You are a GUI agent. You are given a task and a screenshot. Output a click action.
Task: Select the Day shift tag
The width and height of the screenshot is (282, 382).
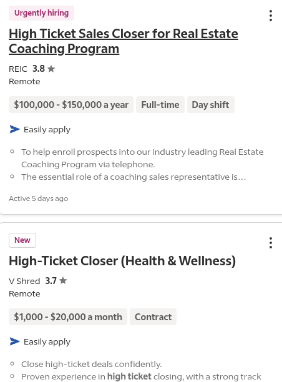[211, 104]
